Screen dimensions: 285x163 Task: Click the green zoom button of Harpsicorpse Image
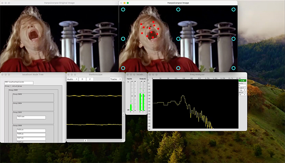pyautogui.click(x=128, y=3)
